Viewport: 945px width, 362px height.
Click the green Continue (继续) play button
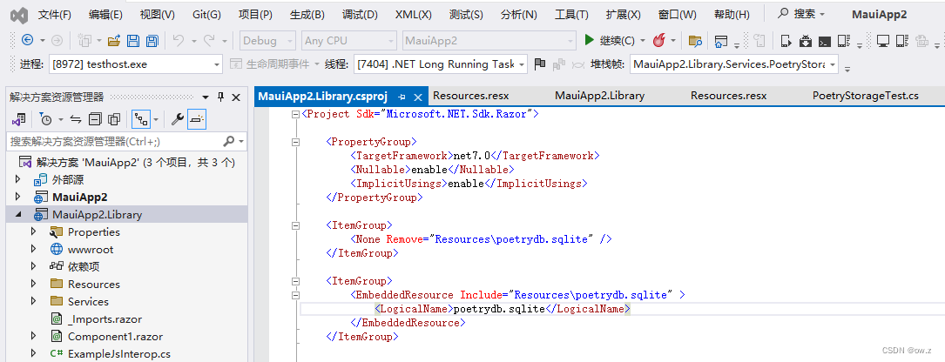point(590,40)
